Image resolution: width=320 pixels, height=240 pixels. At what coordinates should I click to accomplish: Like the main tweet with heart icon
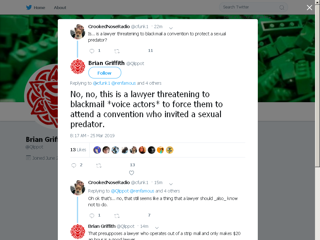[x=132, y=173]
